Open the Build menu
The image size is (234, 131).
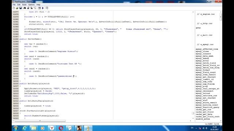click(x=24, y=5)
